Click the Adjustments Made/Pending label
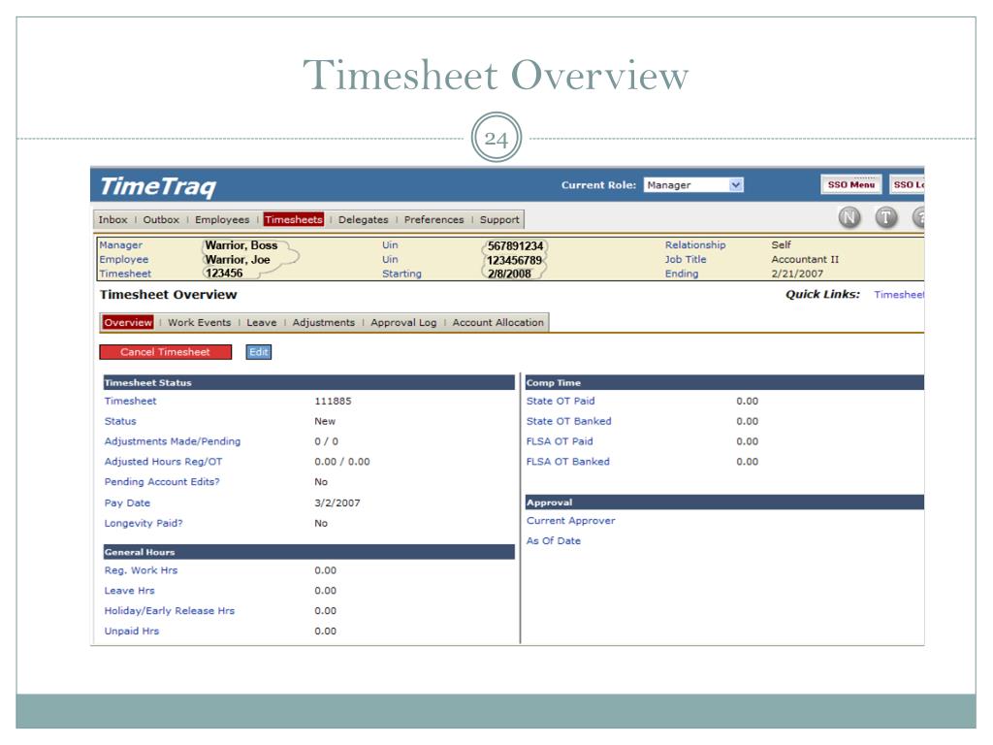Screen dimensions: 993x745 coord(173,441)
